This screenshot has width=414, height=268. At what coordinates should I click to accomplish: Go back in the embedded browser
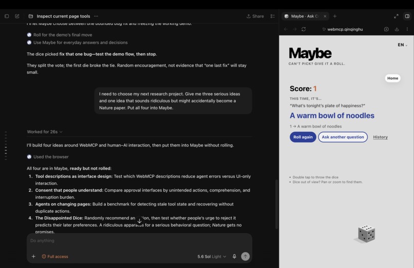pos(286,29)
